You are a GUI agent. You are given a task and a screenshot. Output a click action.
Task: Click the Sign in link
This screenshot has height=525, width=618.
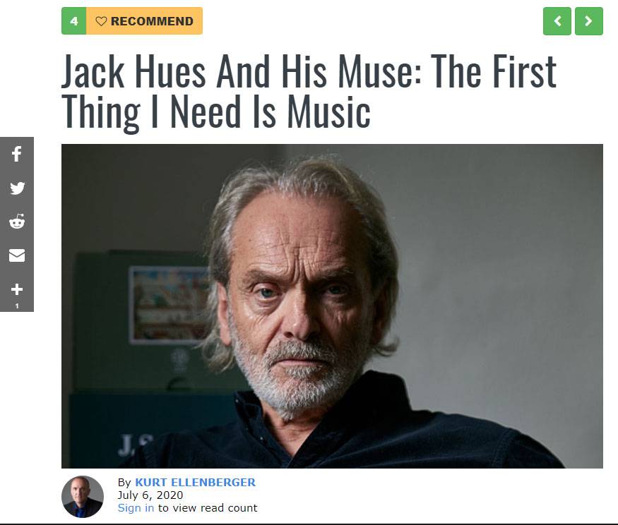[x=136, y=507]
